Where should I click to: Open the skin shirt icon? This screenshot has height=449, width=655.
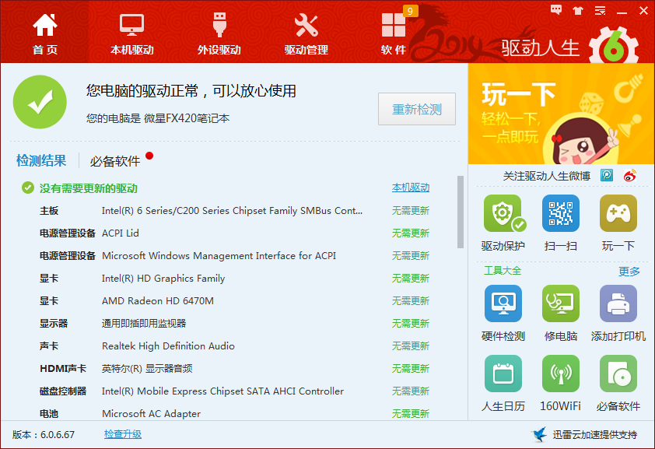click(578, 10)
